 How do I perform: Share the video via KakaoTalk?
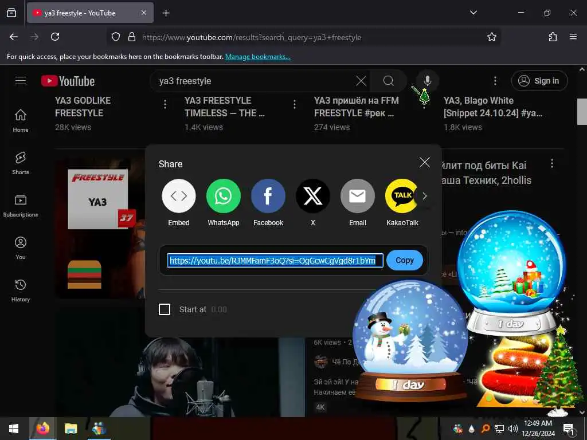pyautogui.click(x=402, y=196)
